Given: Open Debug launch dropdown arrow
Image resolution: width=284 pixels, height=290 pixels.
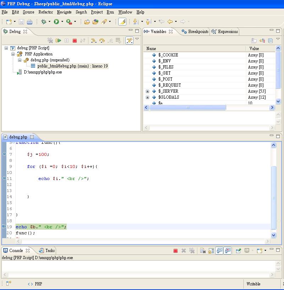Looking at the screenshot, I should [x=49, y=22].
